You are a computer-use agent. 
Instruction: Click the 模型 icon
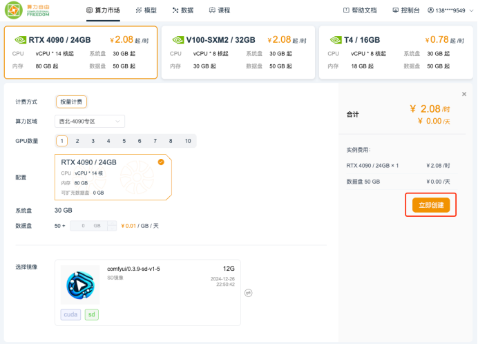pos(138,10)
